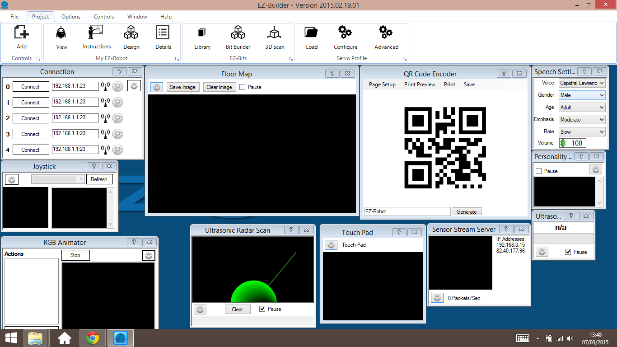Screen dimensions: 617x347
Task: Uncheck Pause in the Ultrasonic Radar Scan
Action: click(x=262, y=309)
